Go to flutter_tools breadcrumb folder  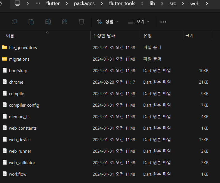coord(122,3)
